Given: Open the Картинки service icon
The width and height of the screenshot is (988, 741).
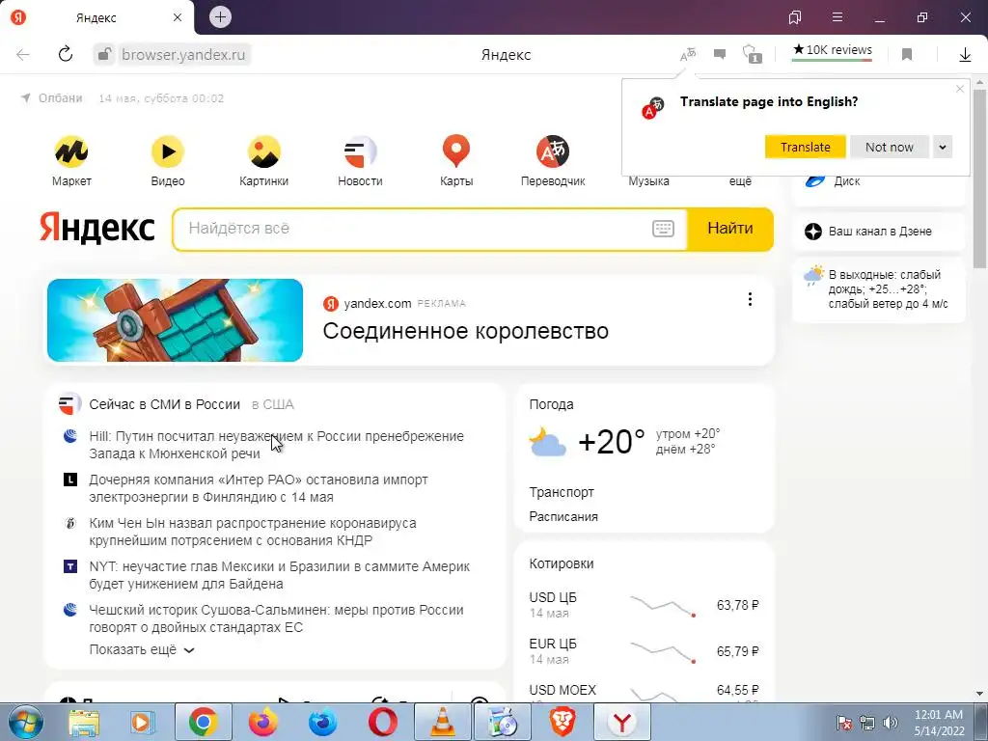Looking at the screenshot, I should point(264,151).
